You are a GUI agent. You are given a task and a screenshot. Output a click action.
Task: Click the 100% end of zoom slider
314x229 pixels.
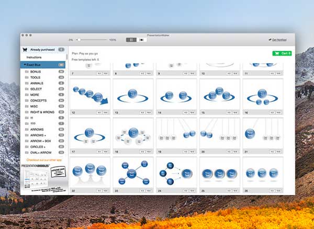(x=113, y=40)
